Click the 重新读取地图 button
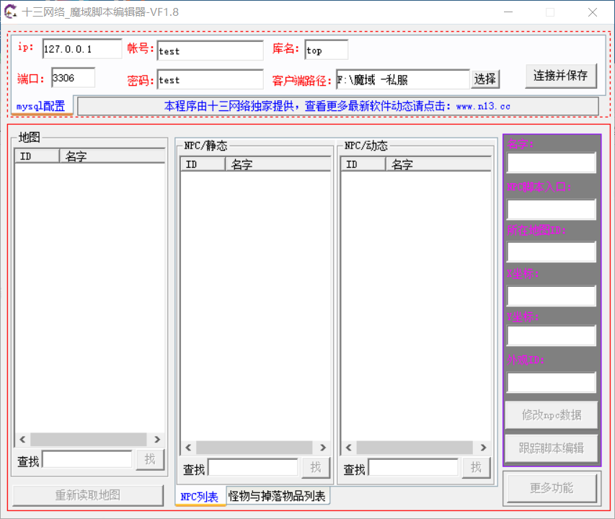 click(88, 495)
